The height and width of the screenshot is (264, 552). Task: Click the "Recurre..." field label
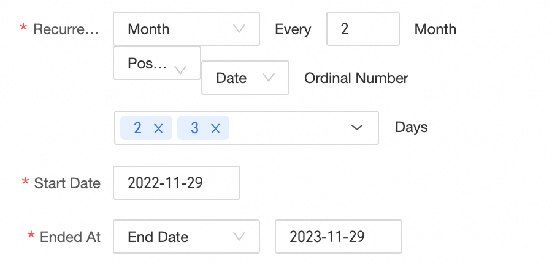65,29
